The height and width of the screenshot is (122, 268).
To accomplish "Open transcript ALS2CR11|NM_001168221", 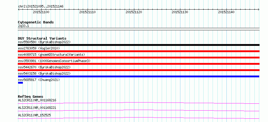I will [x=37, y=108].
